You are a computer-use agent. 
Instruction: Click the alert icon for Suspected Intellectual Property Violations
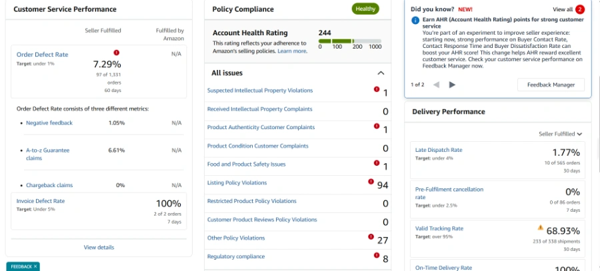click(377, 89)
